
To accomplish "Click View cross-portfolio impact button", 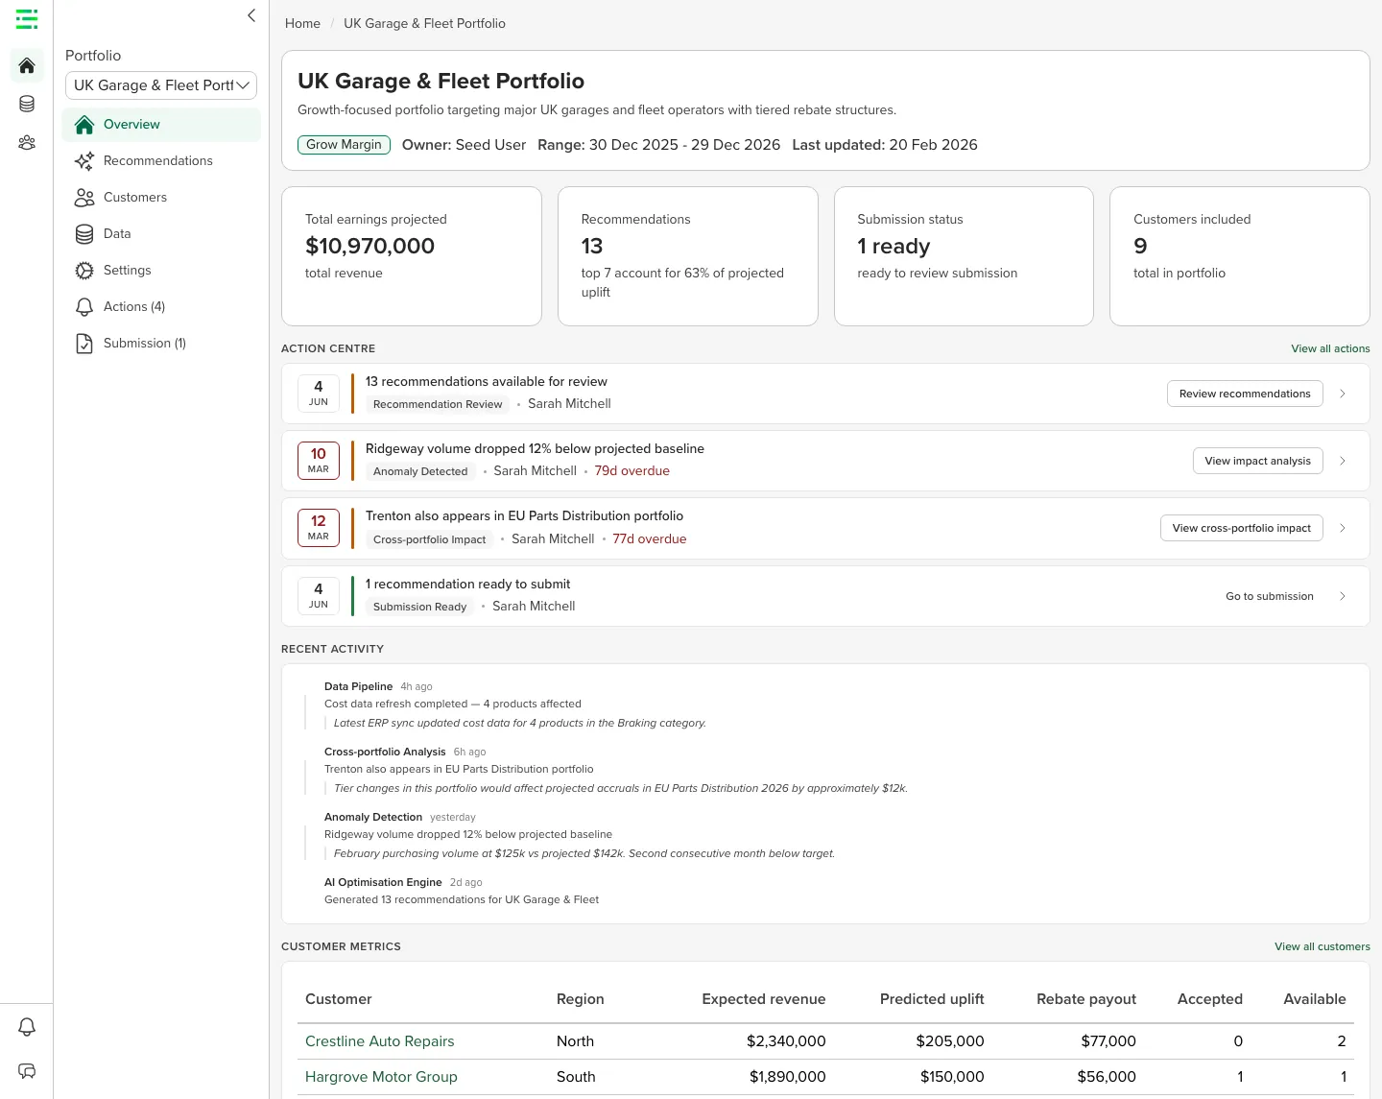I will 1241,528.
